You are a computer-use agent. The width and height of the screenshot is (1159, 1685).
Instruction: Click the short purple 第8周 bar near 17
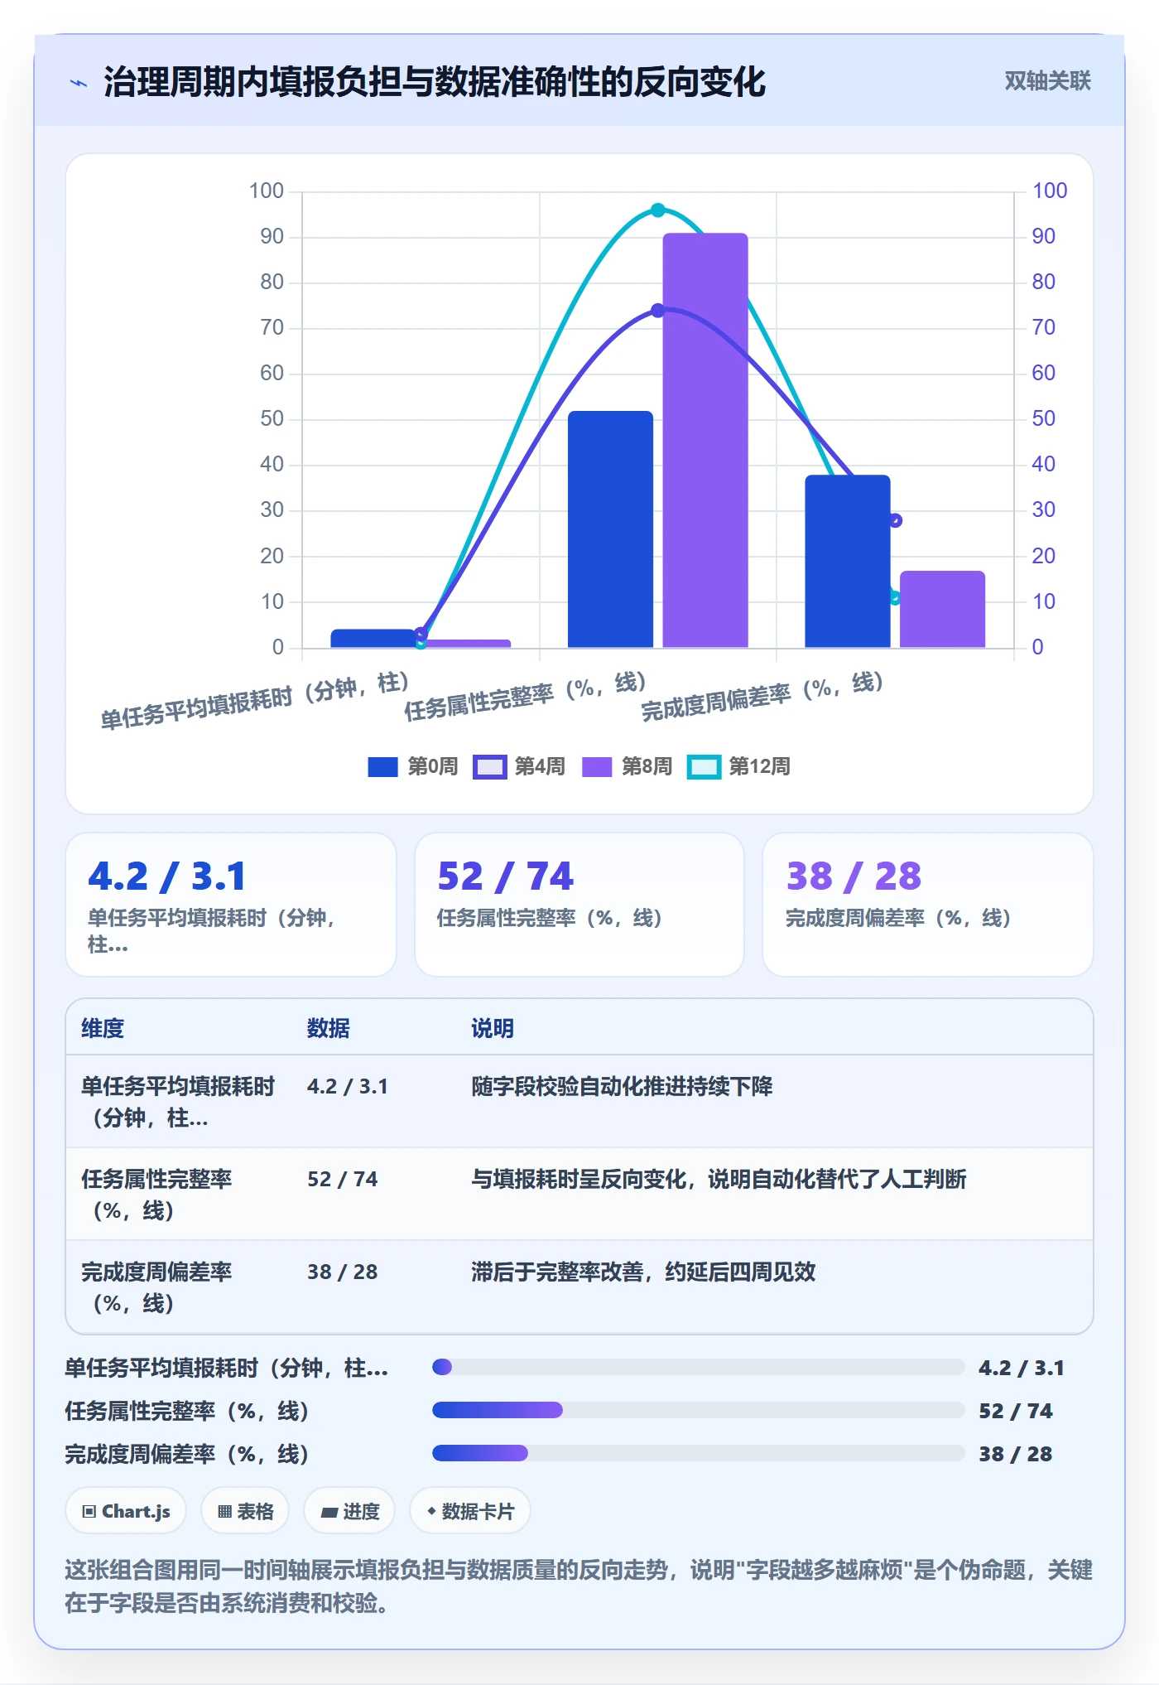(x=943, y=609)
